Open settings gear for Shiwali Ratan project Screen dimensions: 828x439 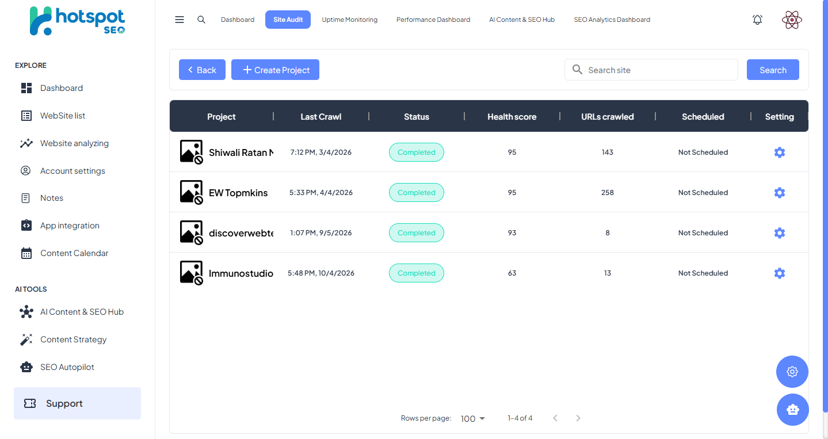click(780, 152)
